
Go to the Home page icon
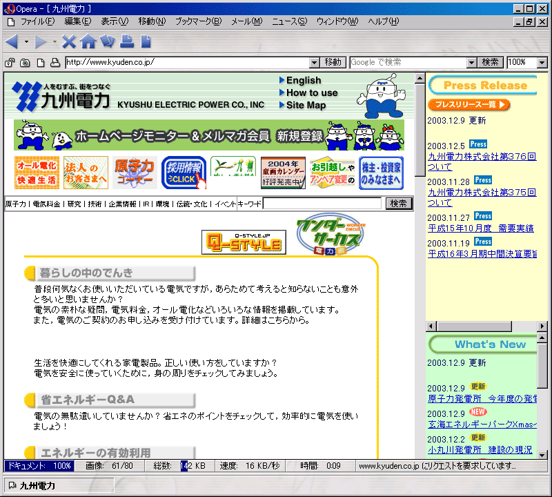pyautogui.click(x=88, y=41)
